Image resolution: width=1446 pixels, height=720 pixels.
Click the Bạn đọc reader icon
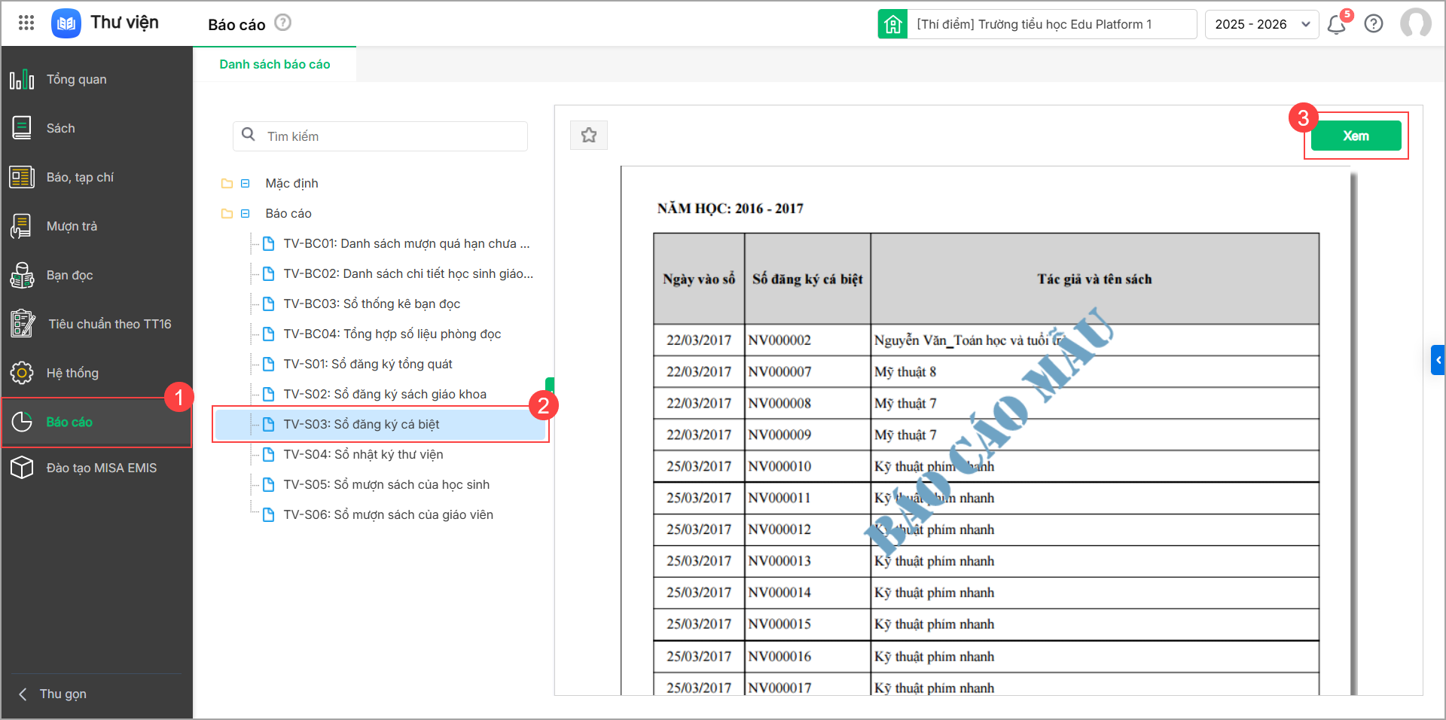pyautogui.click(x=22, y=275)
